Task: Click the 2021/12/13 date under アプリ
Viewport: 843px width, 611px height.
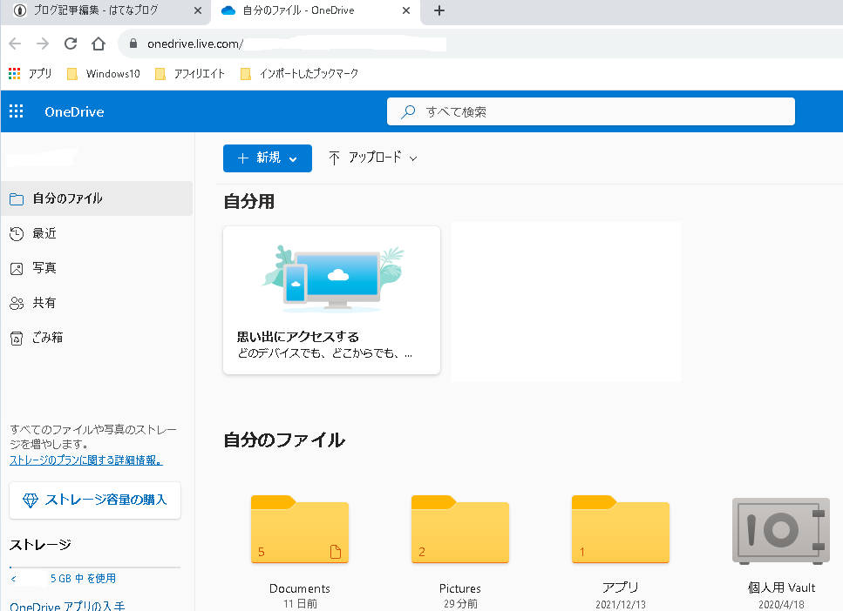Action: [x=621, y=605]
